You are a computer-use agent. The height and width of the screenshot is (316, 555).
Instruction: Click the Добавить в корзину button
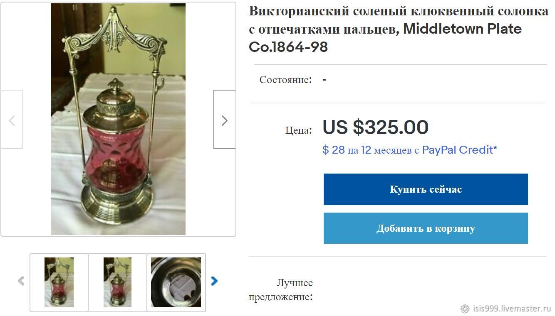(x=426, y=228)
